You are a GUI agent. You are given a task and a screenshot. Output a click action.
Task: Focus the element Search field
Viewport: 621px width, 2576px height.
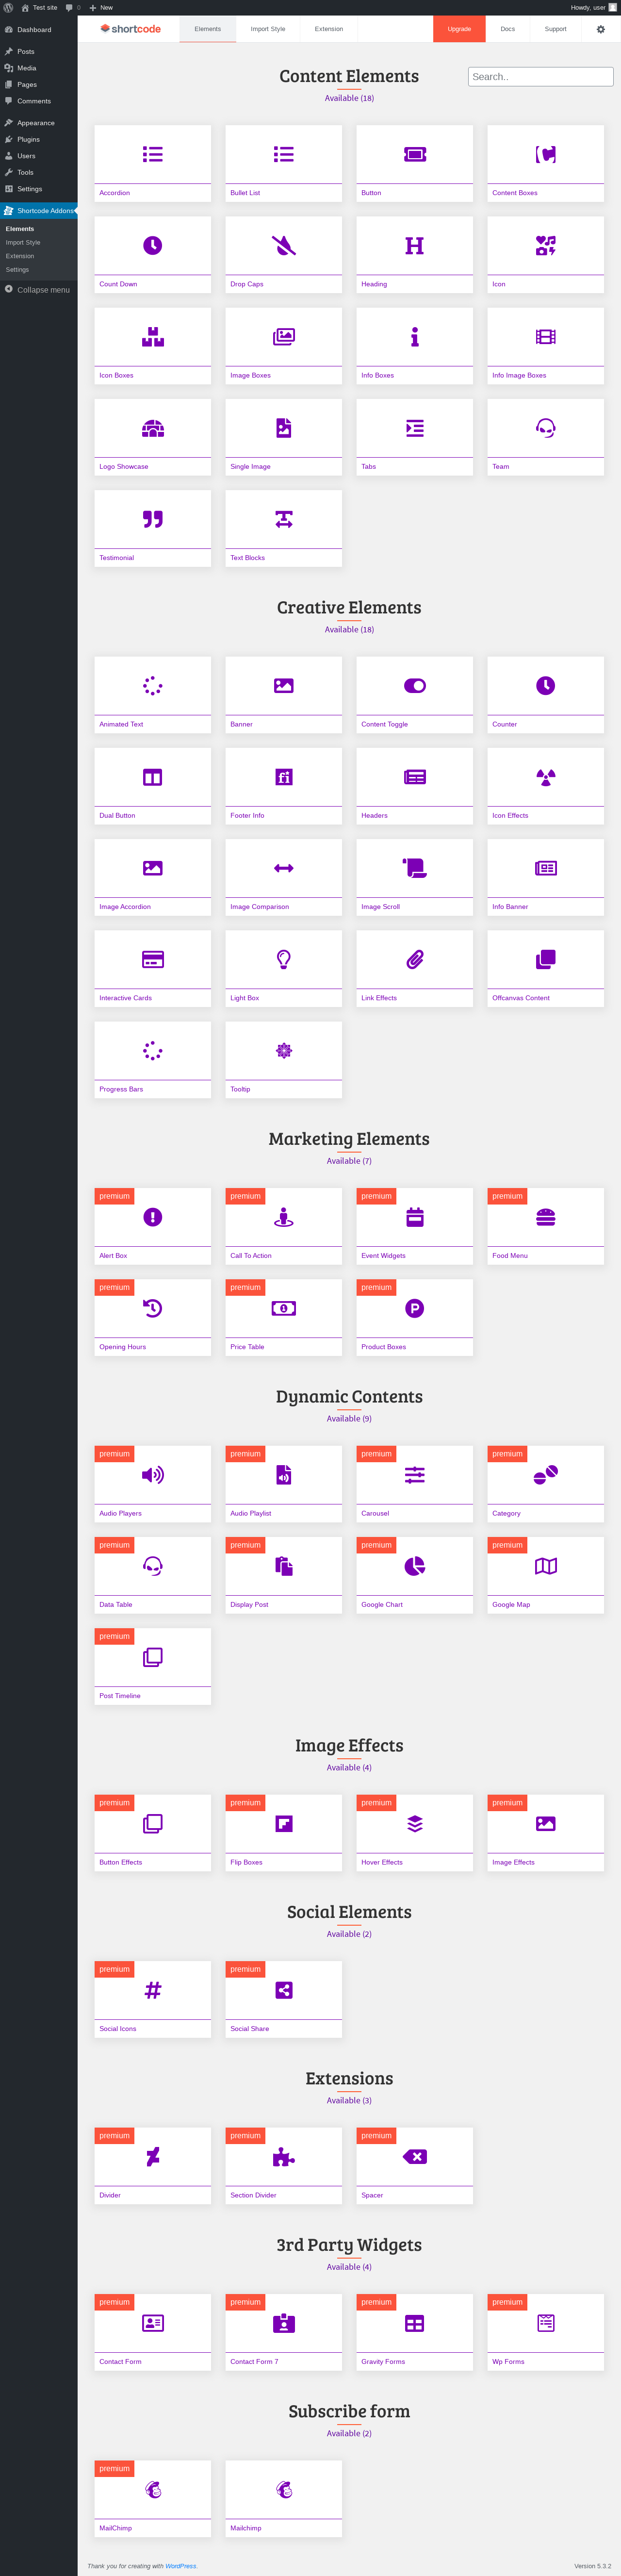(x=540, y=76)
